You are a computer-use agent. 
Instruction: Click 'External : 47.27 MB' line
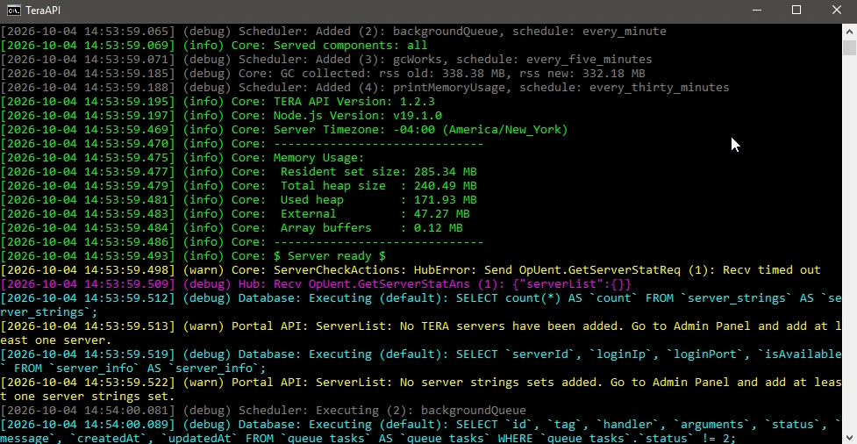pyautogui.click(x=235, y=214)
